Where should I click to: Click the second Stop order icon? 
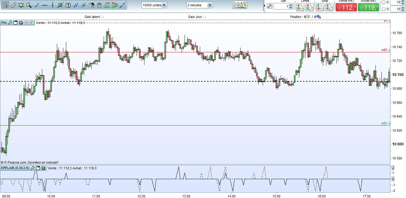pos(329,7)
